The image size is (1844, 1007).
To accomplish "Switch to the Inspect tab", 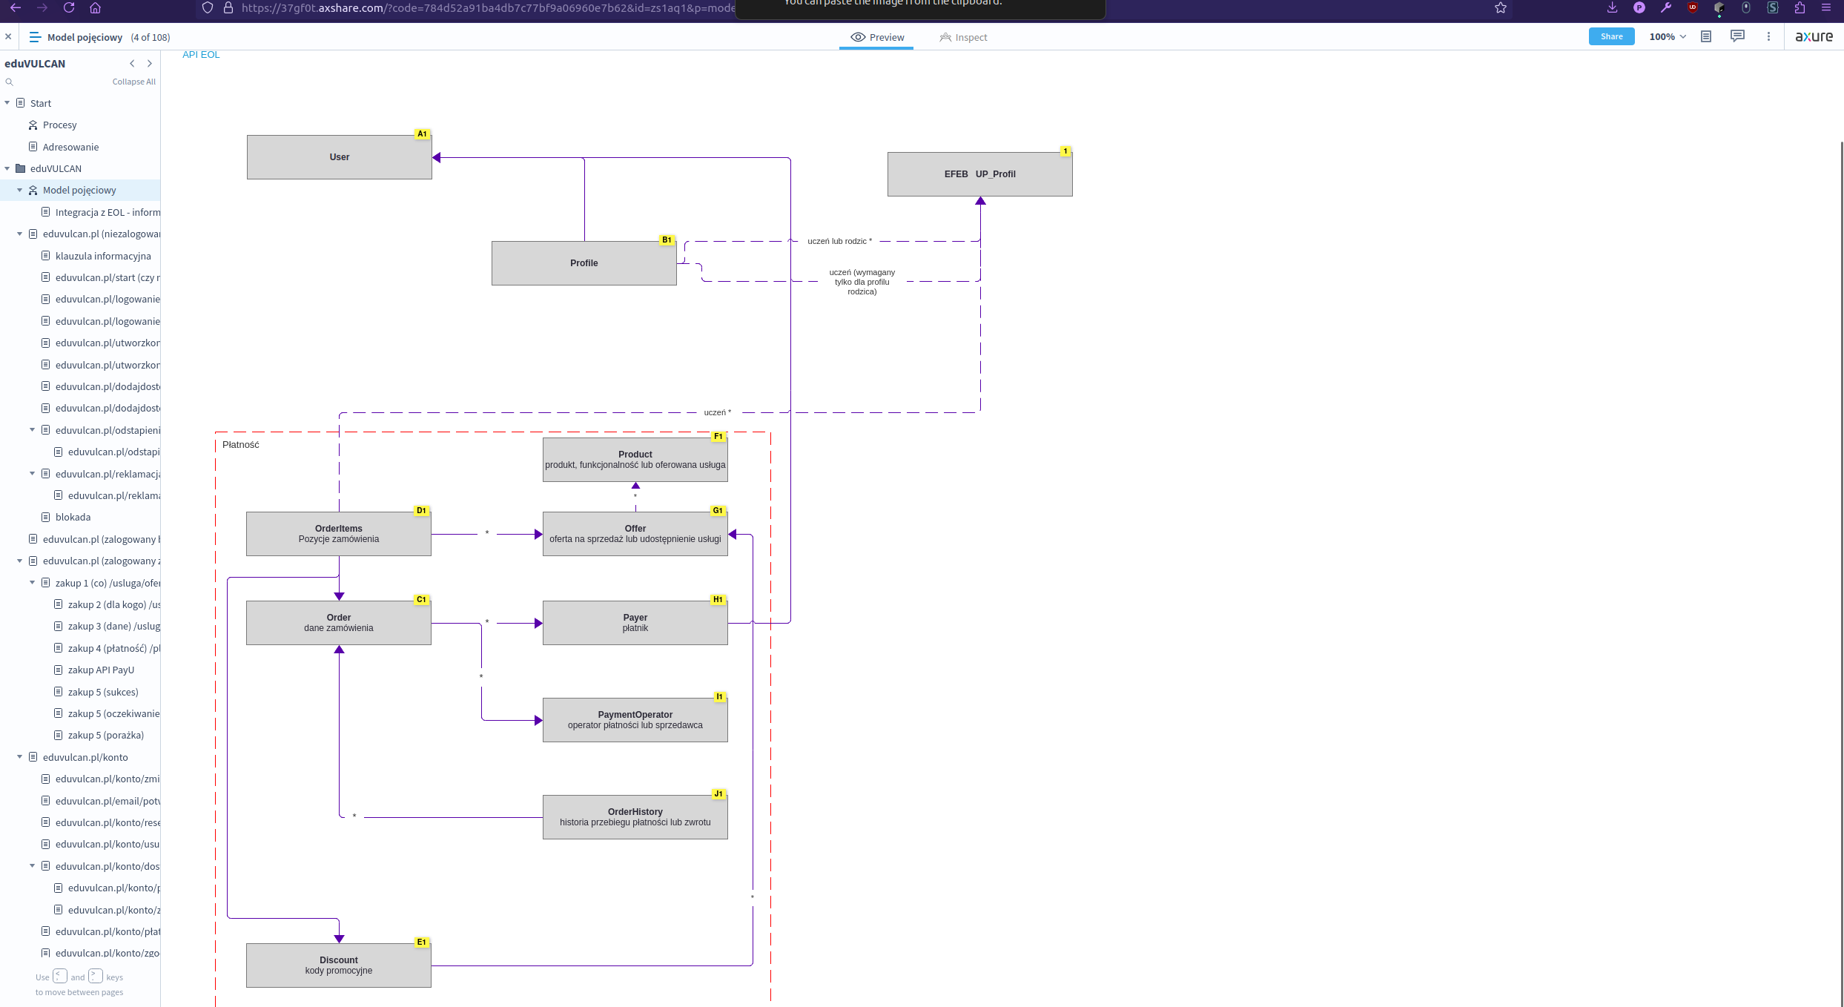I will click(963, 37).
